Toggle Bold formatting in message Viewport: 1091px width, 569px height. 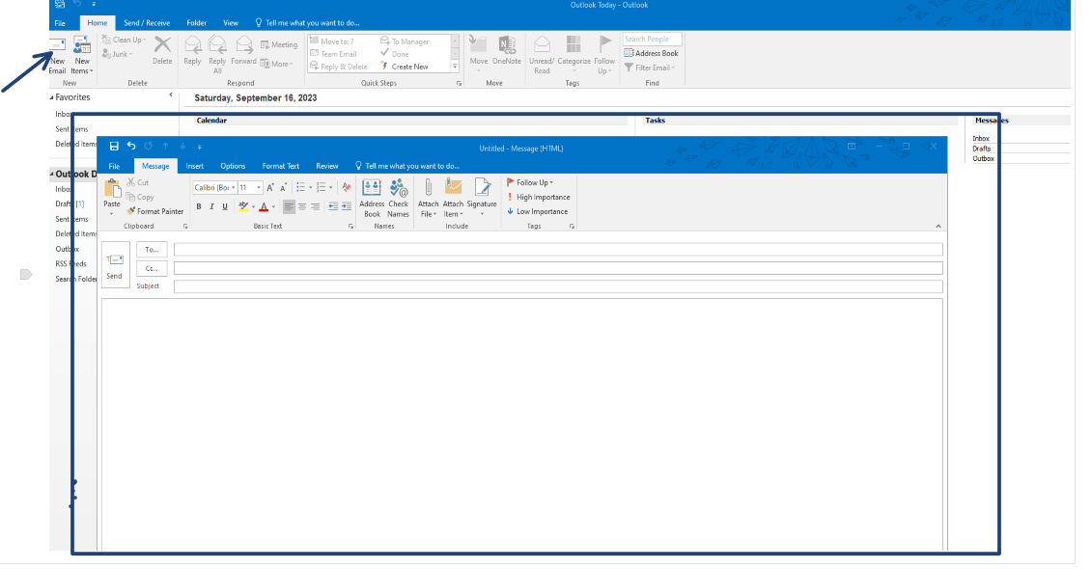point(199,206)
